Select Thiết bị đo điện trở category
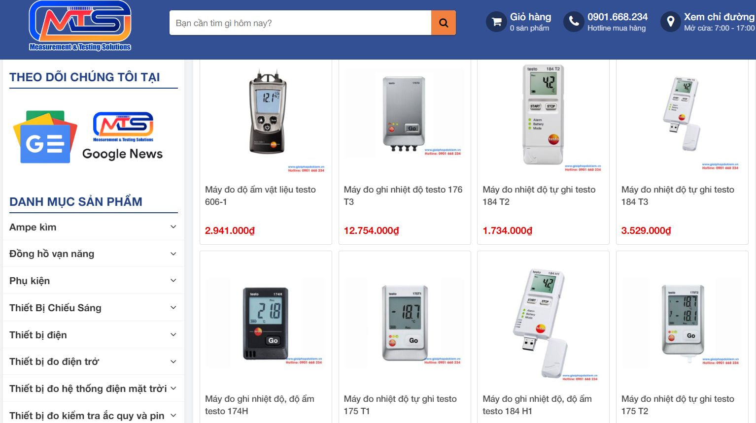Screen dimensions: 756x423 [54, 361]
